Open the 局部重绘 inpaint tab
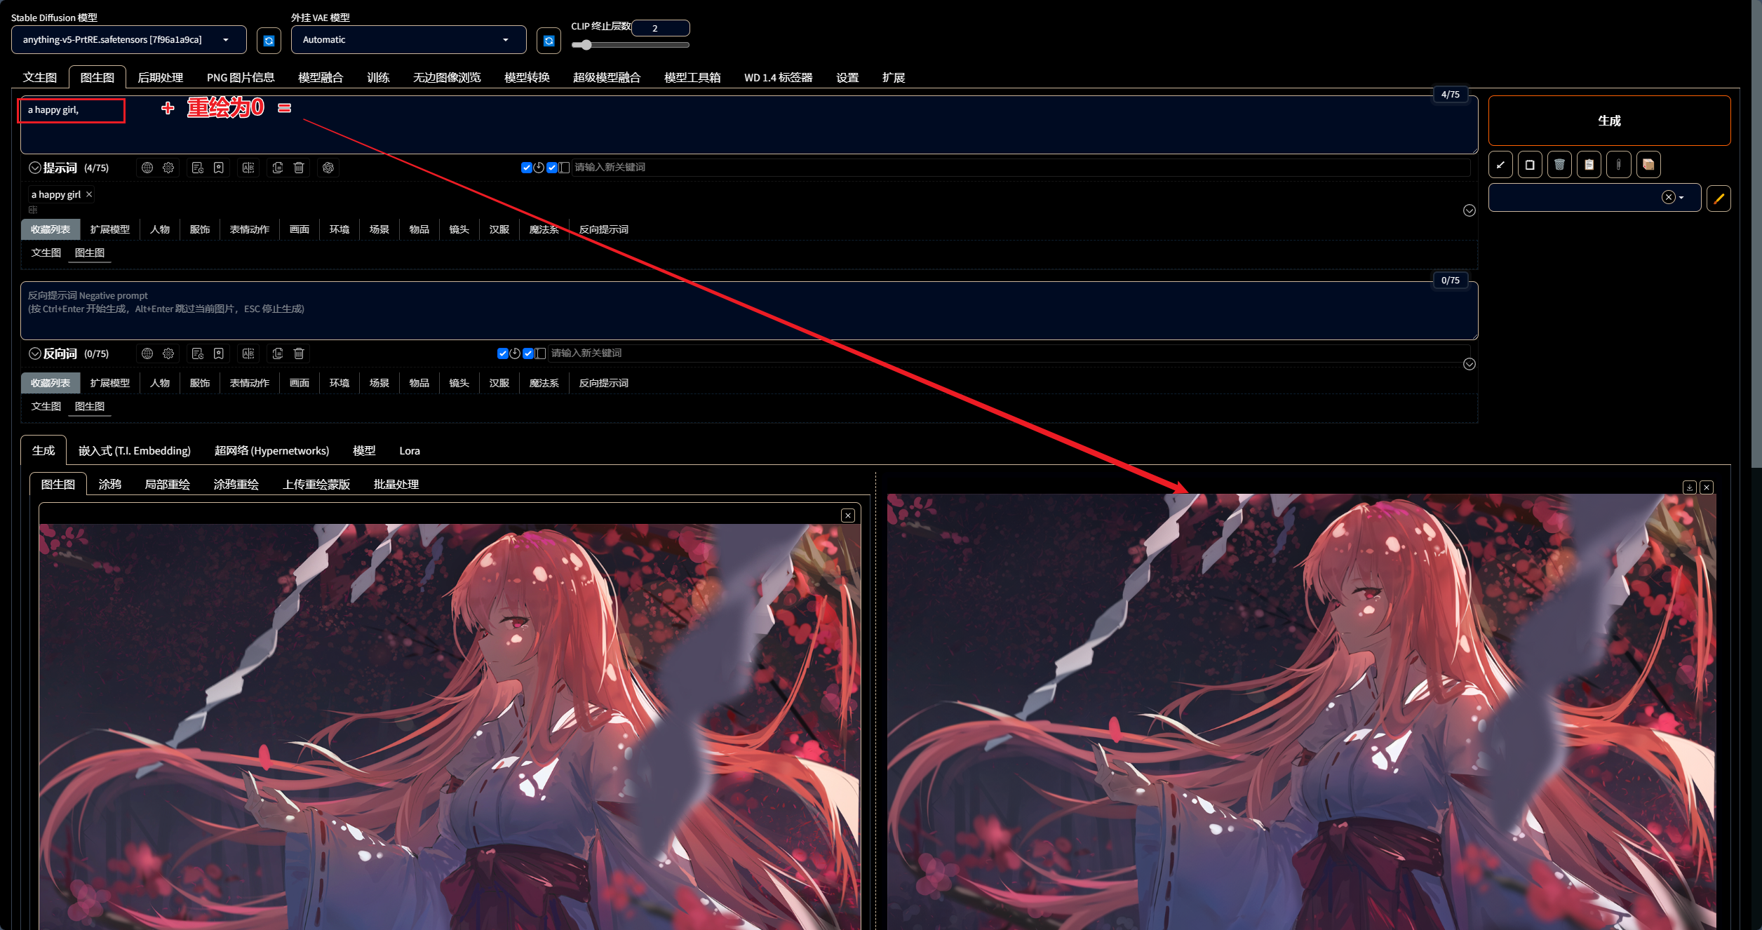The height and width of the screenshot is (930, 1762). tap(167, 484)
